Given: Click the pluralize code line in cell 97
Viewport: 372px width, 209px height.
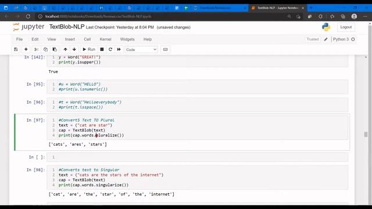Looking at the screenshot, I should 91,135.
